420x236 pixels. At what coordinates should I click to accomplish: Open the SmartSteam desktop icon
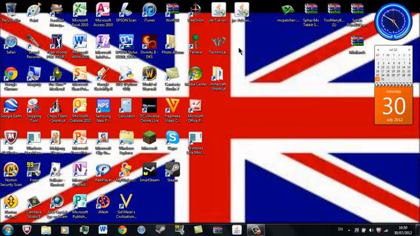click(149, 172)
